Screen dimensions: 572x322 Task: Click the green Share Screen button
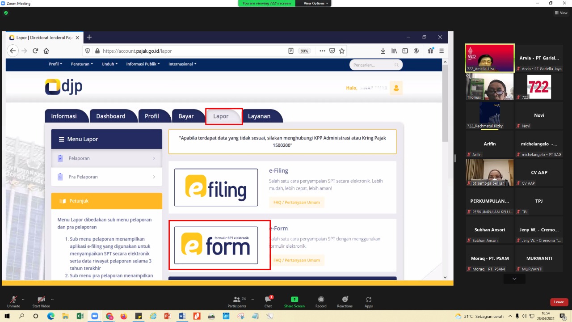[294, 301]
